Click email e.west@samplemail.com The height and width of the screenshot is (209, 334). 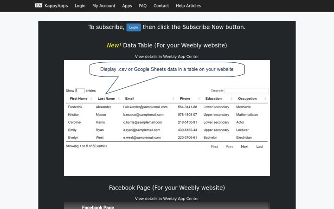(142, 137)
